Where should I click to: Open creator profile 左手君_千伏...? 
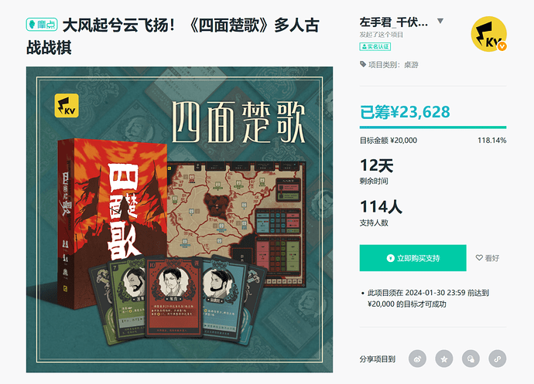coord(393,22)
